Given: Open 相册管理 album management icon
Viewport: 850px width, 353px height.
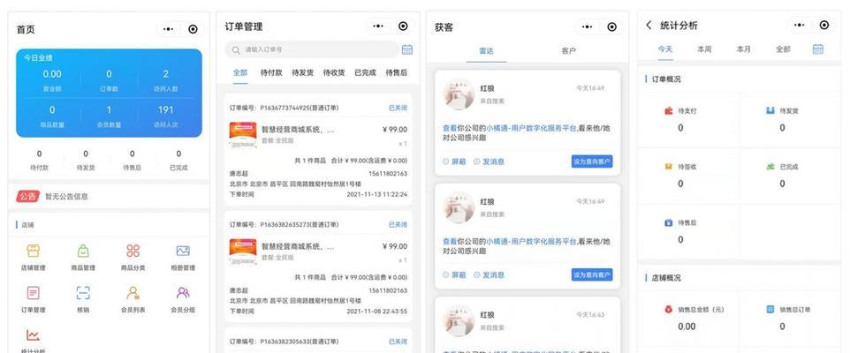Looking at the screenshot, I should [183, 251].
